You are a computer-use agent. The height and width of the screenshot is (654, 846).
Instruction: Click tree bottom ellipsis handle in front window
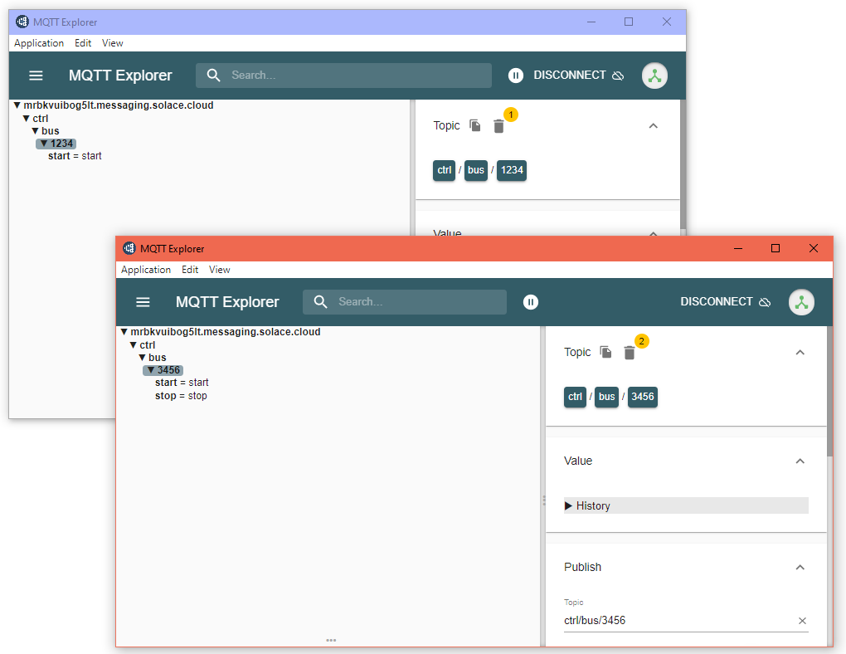click(331, 641)
